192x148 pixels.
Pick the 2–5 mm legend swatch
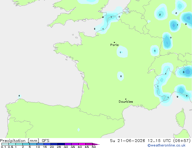click(26, 144)
